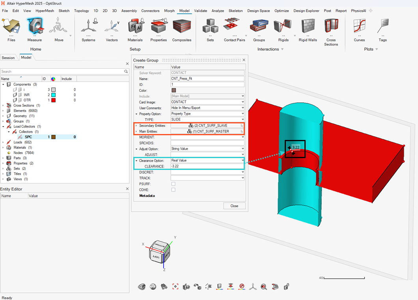The image size is (418, 300).
Task: Open the Contact Pairs tool
Action: click(x=234, y=29)
